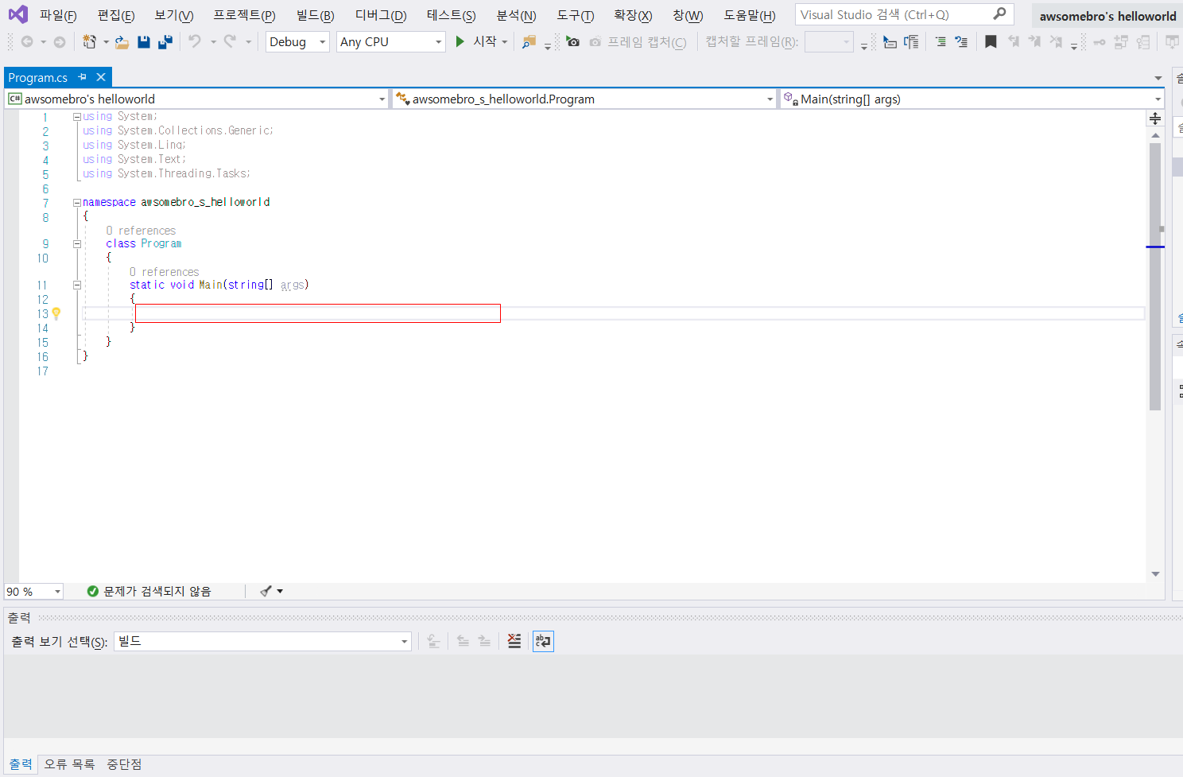Go to the previous bookmark icon
This screenshot has width=1183, height=777.
(1014, 41)
